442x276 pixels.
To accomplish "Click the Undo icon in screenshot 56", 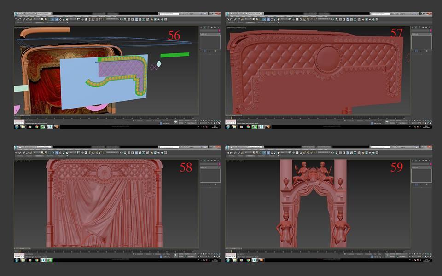I will point(16,19).
